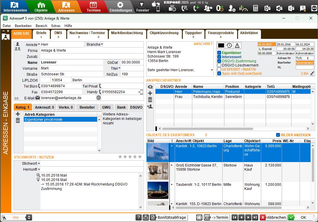Screen dimensions: 318x222
Task: Jump to the first record navigation button
Action: coord(234,217)
